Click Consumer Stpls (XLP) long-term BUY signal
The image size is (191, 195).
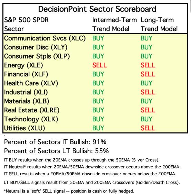click(x=146, y=56)
